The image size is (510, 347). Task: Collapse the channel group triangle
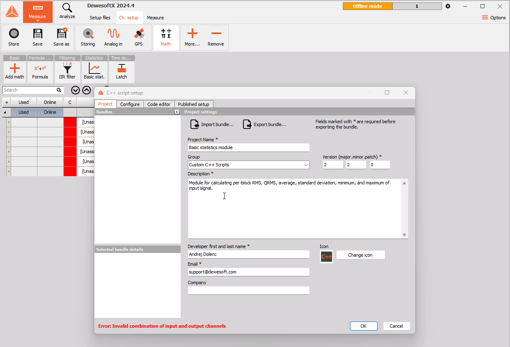5,112
